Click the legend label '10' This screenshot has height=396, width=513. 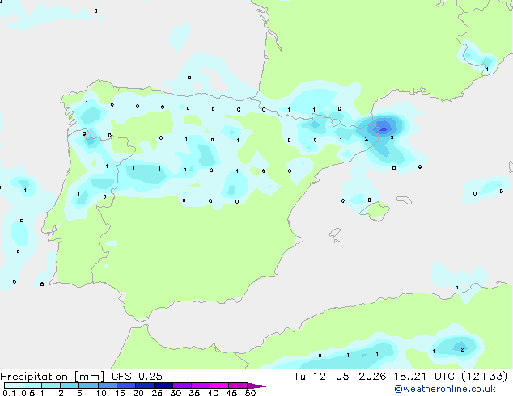[x=101, y=393]
